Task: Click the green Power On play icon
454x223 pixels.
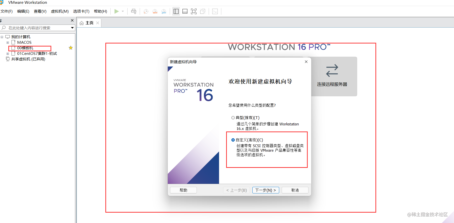Action: 116,11
